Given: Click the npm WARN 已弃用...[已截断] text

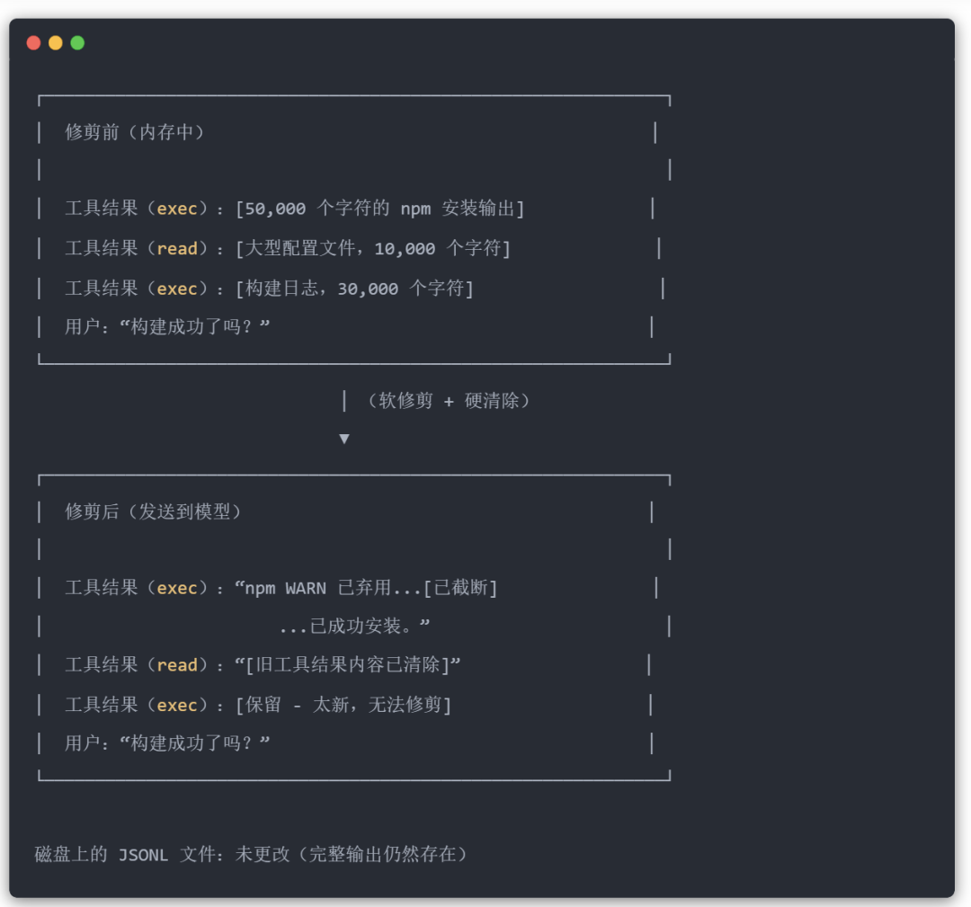Looking at the screenshot, I should pos(366,588).
